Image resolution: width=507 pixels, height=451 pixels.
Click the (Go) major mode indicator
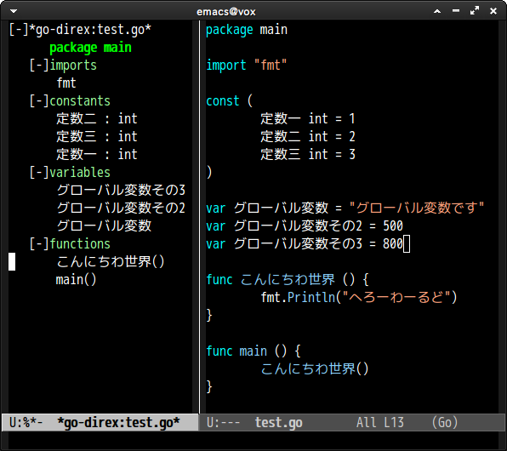(x=445, y=423)
